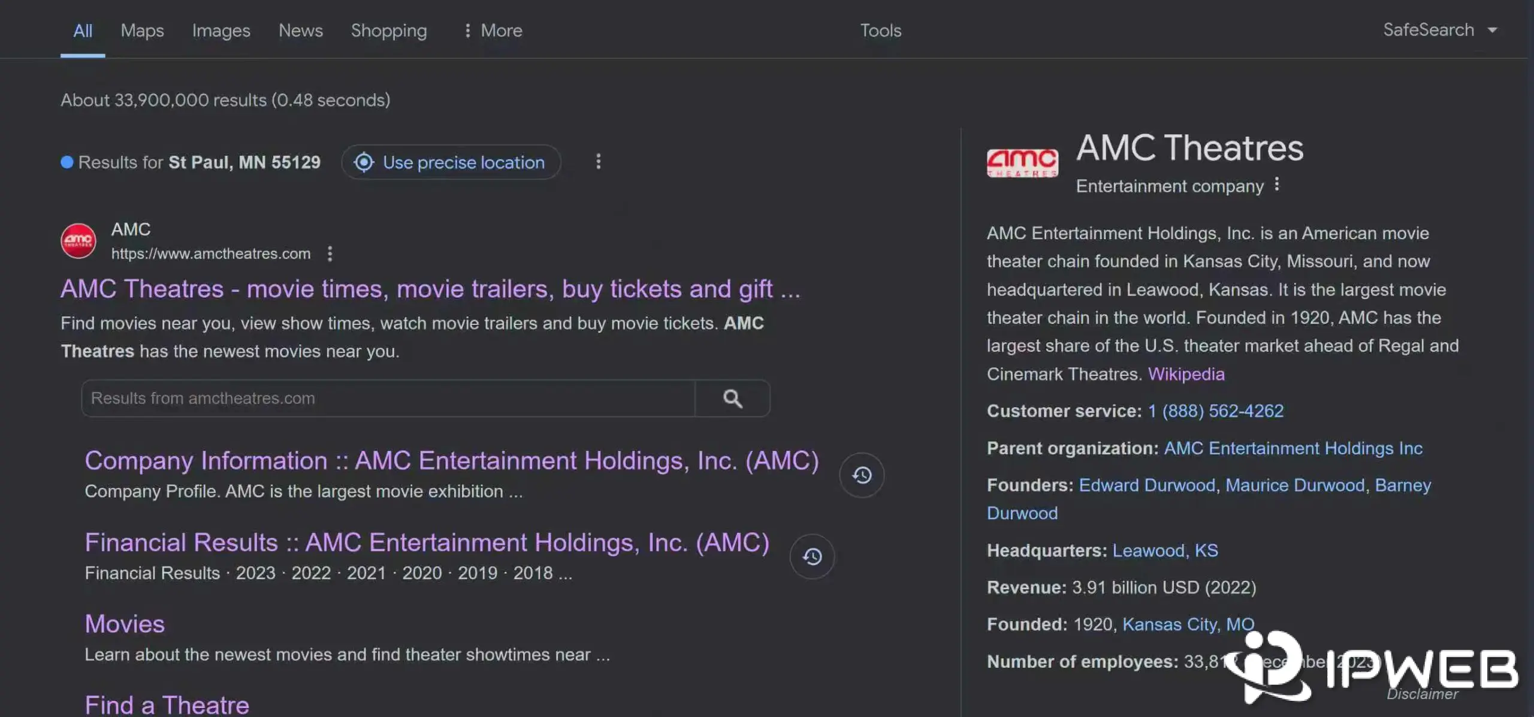Open options menu next to amctheatres.com URL
Image resolution: width=1534 pixels, height=717 pixels.
tap(330, 254)
